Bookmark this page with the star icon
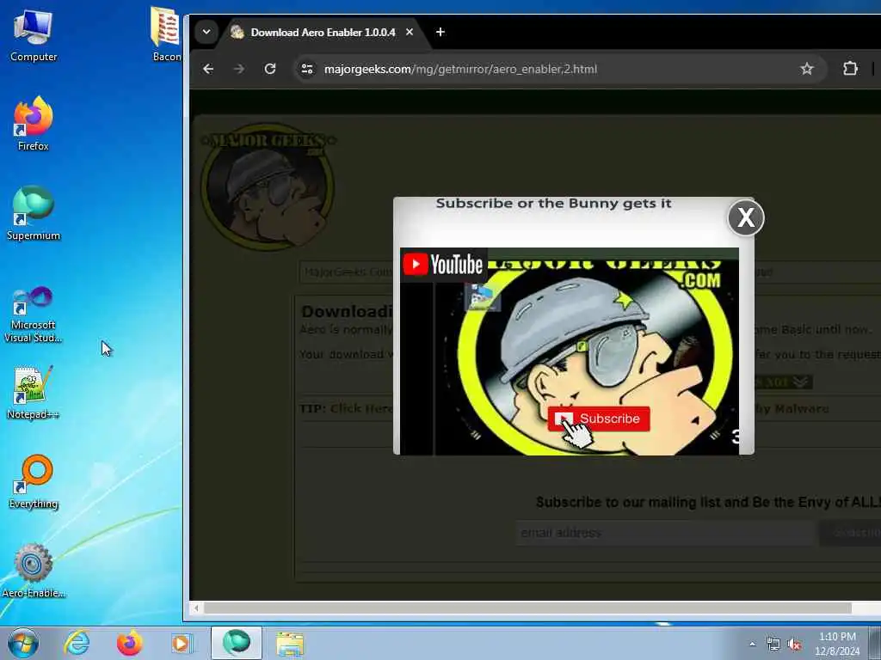 click(807, 69)
